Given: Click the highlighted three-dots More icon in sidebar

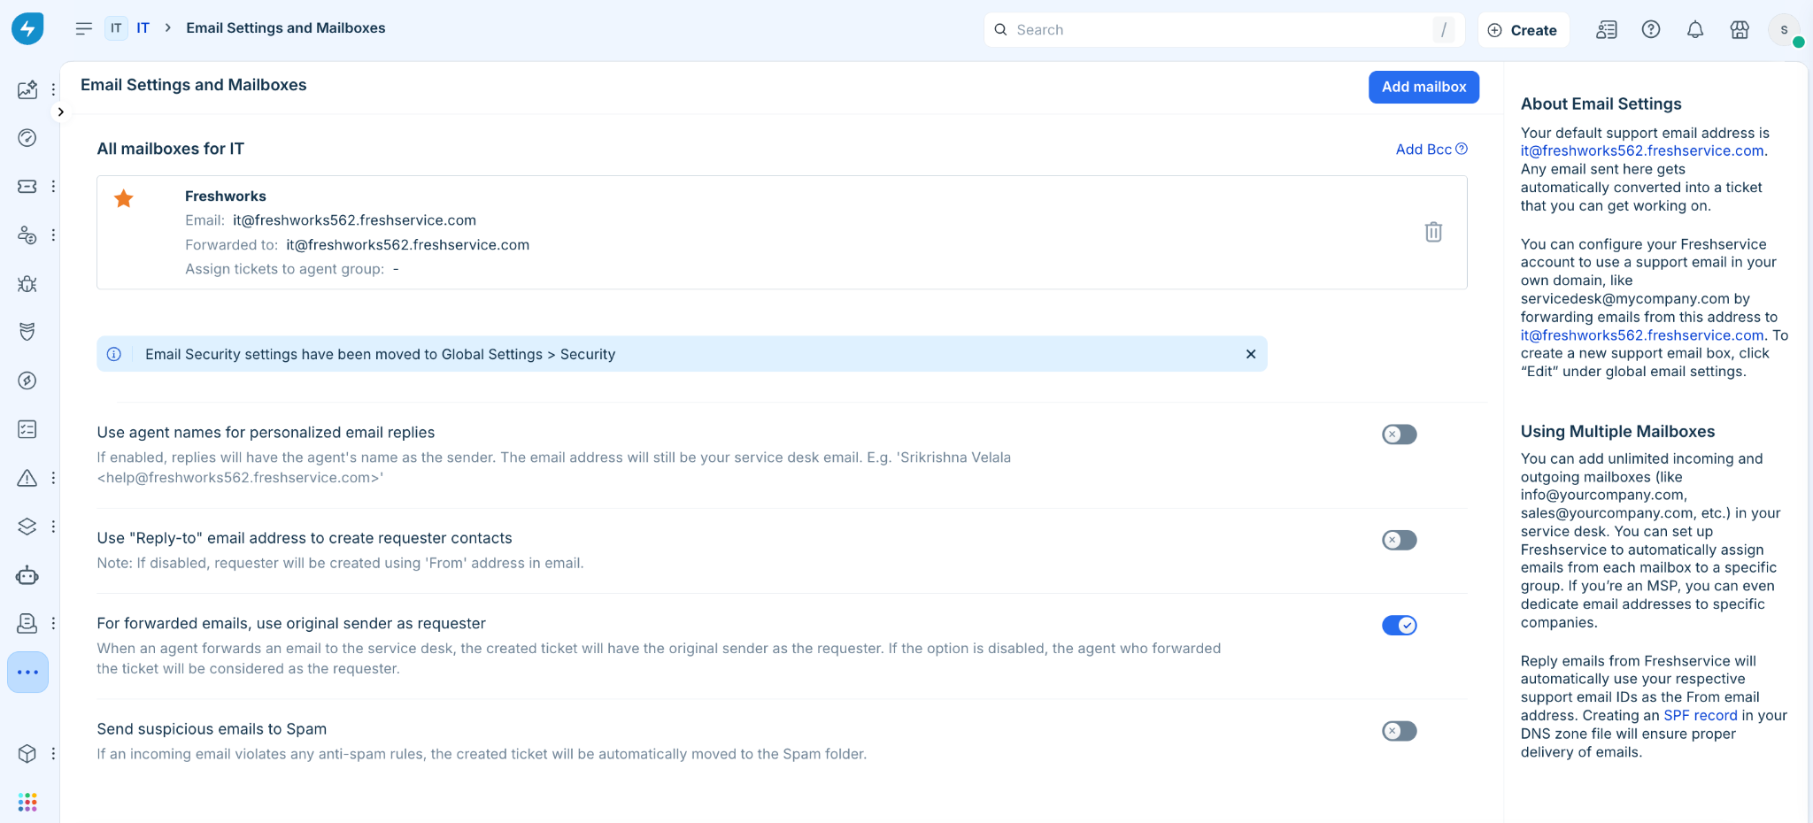Looking at the screenshot, I should tap(27, 673).
